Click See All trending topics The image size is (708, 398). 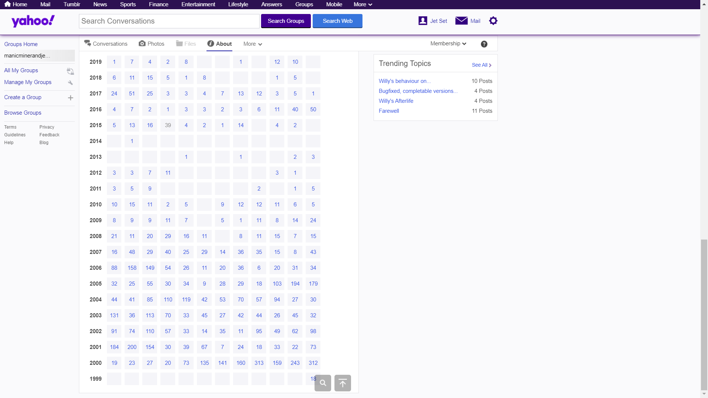[481, 65]
